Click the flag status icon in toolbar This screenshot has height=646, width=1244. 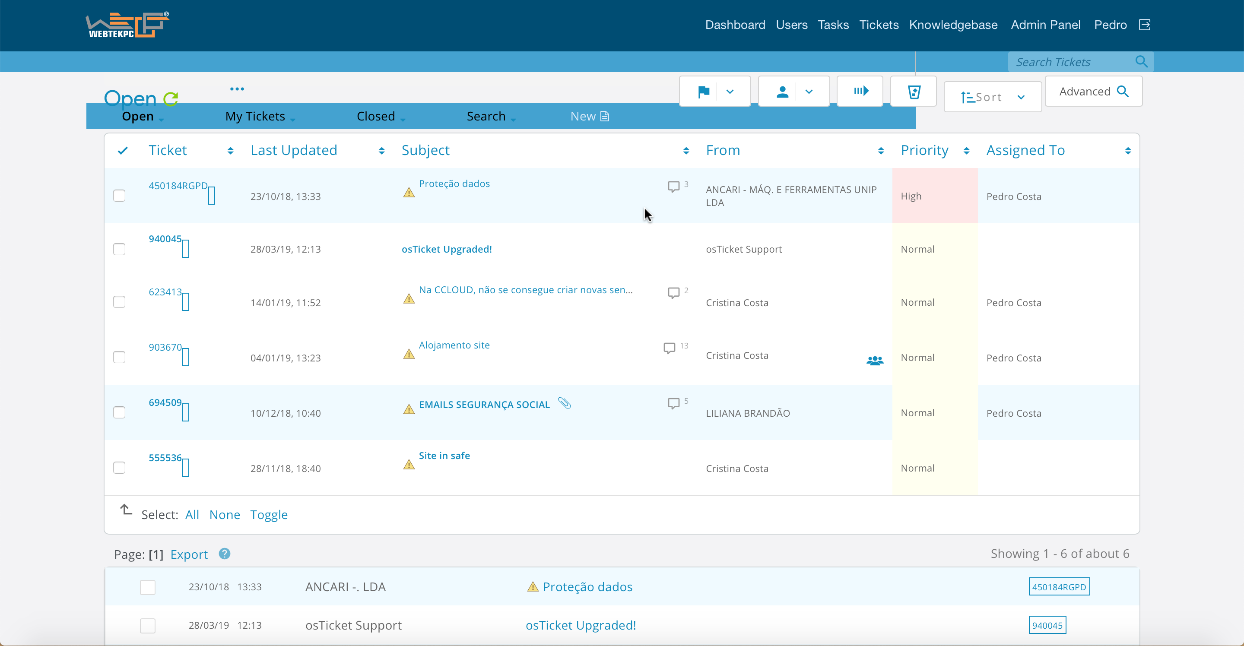point(703,91)
